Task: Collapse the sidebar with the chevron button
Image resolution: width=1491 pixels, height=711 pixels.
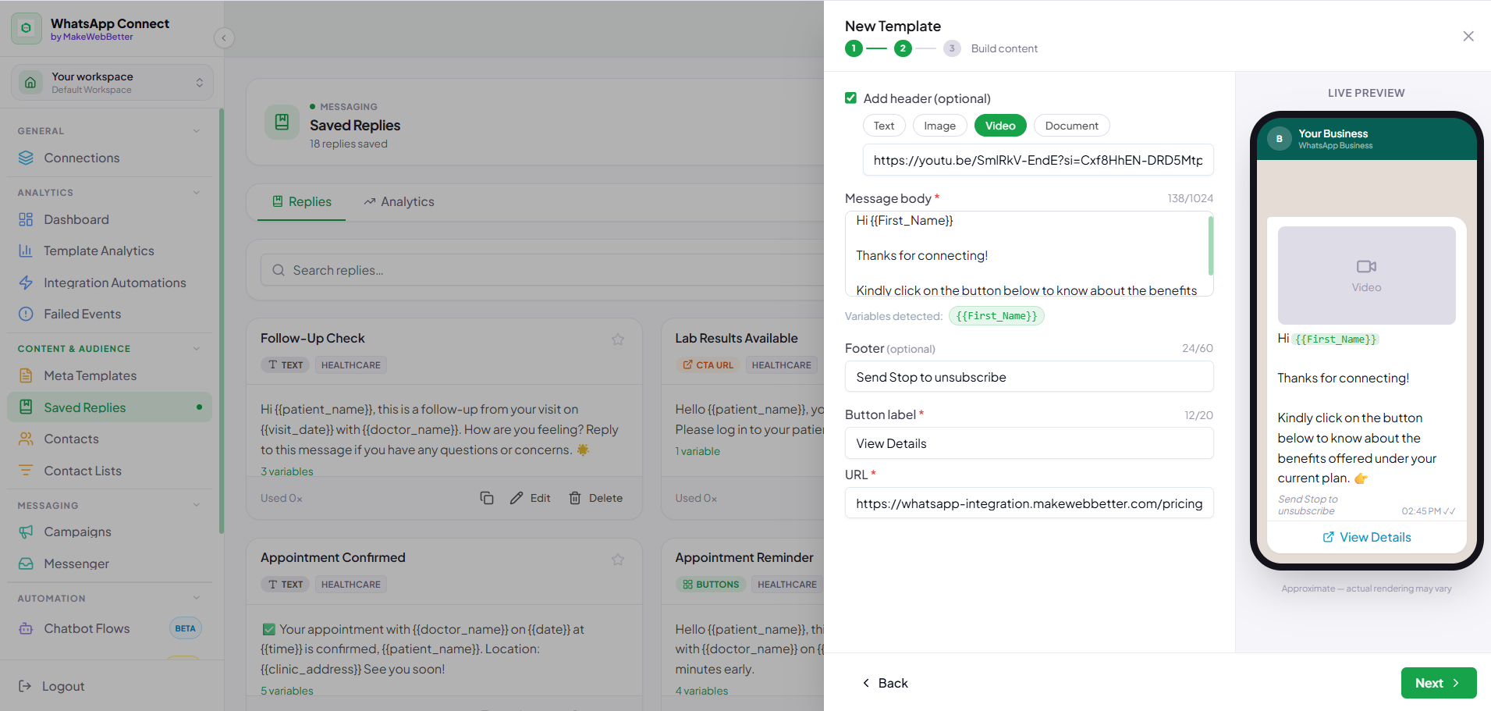Action: 224,37
